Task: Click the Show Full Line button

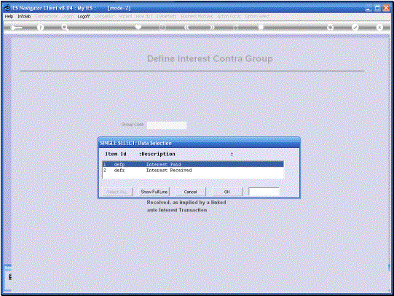Action: click(x=154, y=192)
